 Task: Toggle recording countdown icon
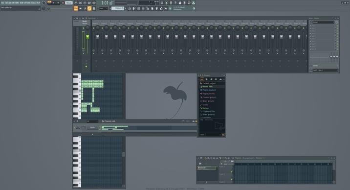(85, 3)
